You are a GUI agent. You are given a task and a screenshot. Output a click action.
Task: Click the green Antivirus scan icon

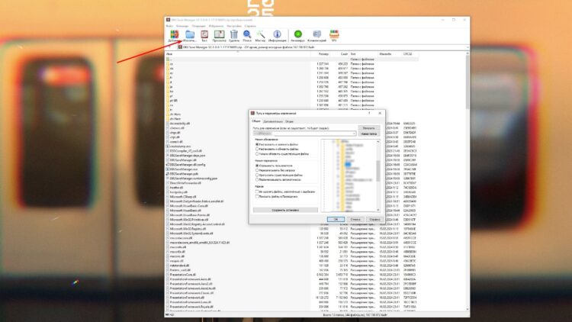(297, 35)
